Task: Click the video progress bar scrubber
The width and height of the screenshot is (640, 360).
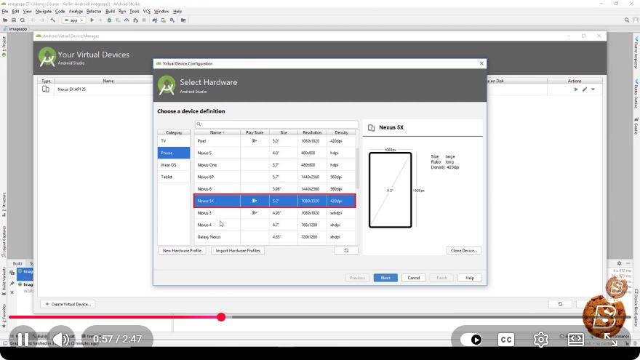Action: click(221, 317)
